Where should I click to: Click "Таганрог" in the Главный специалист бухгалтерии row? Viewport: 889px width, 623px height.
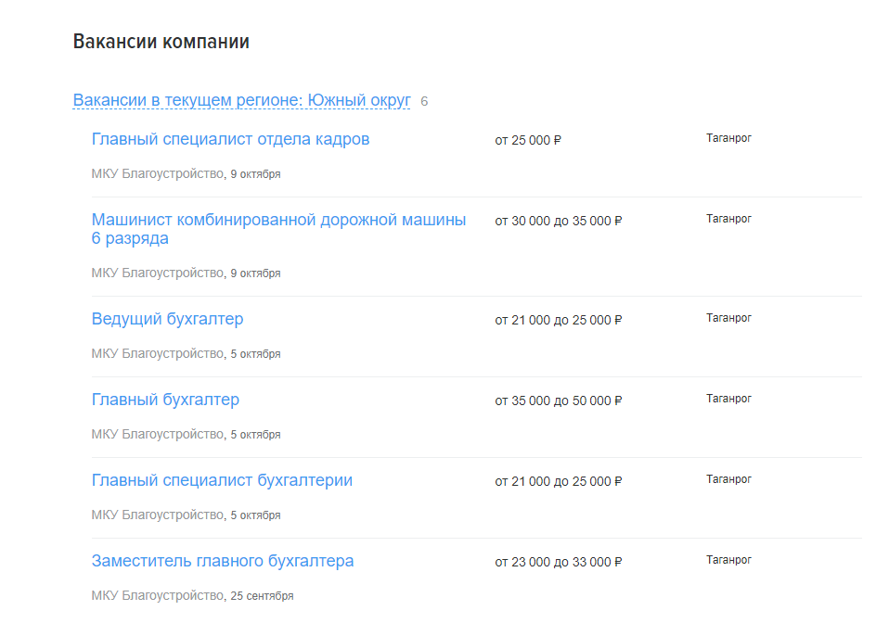pyautogui.click(x=728, y=479)
